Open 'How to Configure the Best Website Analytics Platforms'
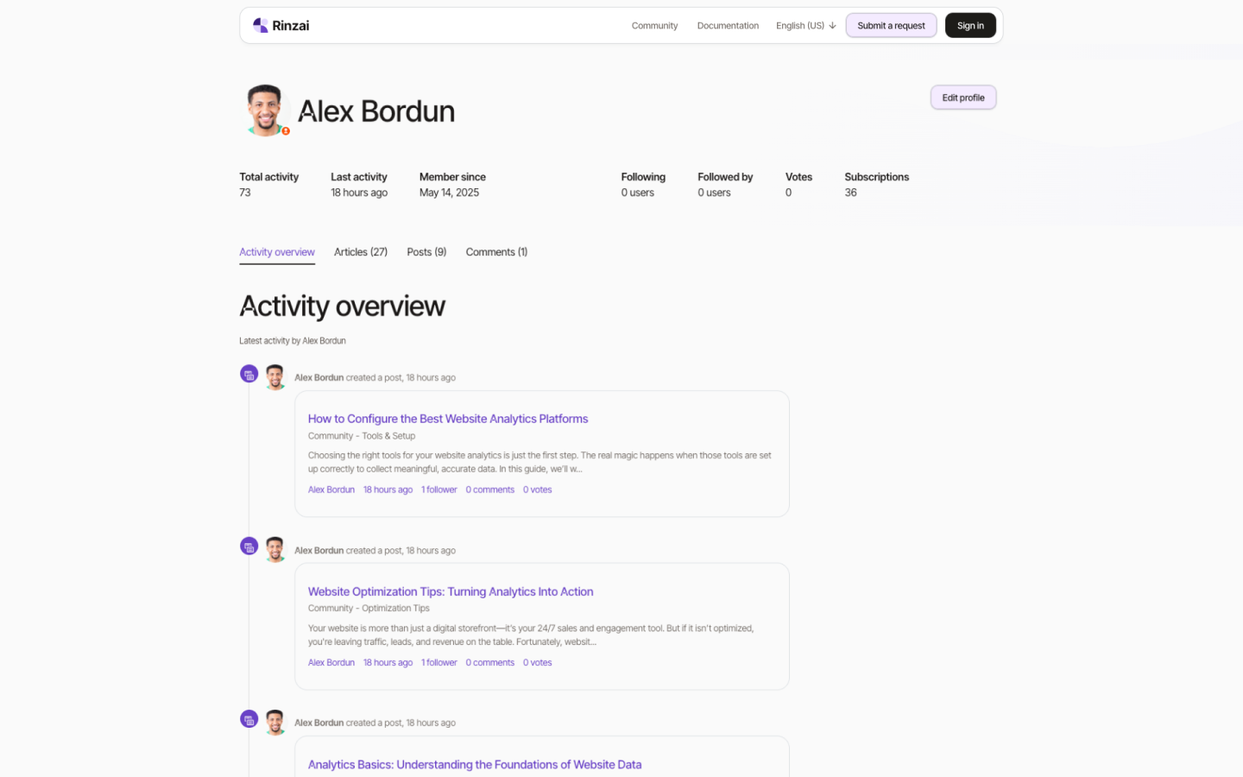Screen dimensions: 1243x777 click(x=448, y=419)
